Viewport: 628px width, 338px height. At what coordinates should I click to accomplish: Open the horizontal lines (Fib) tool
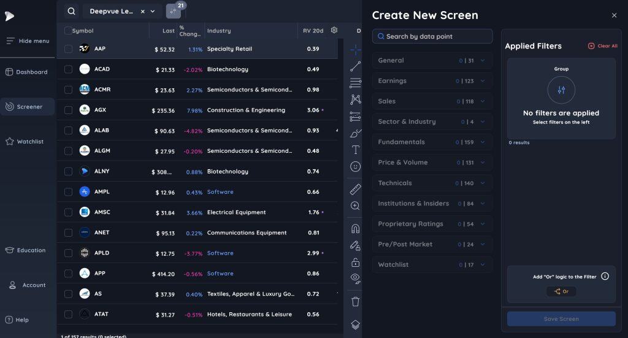(x=355, y=82)
